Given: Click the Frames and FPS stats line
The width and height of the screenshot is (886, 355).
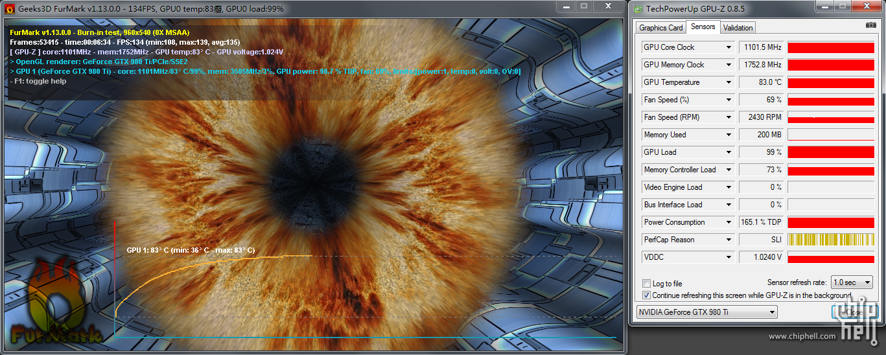Looking at the screenshot, I should point(125,42).
